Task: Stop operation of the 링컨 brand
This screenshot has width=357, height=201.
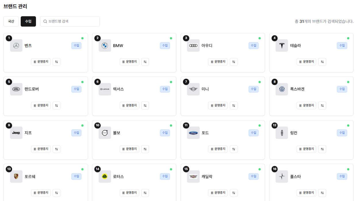Action: (x=306, y=149)
